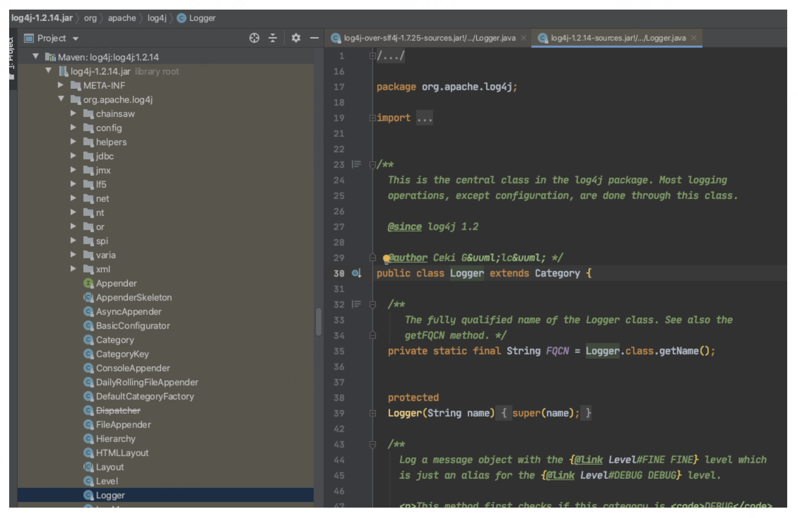Click the @author tag on line 29
The image size is (798, 518).
click(408, 258)
